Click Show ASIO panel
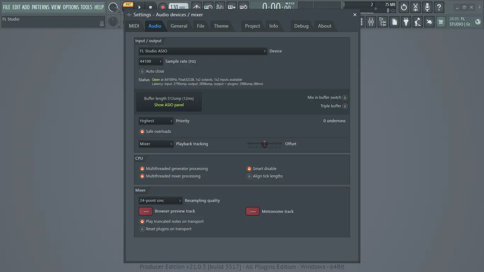484x272 pixels. (169, 105)
